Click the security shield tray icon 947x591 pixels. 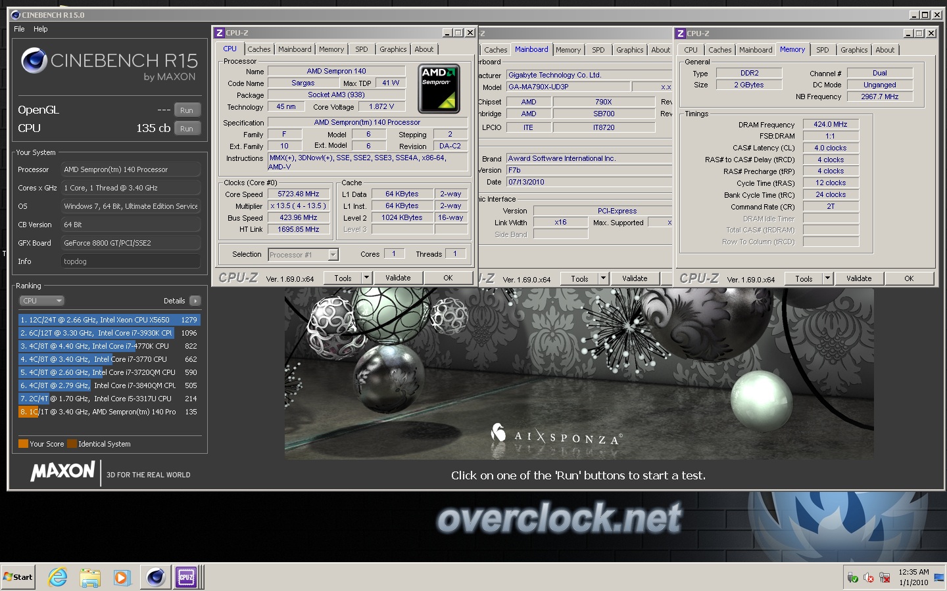tap(852, 577)
